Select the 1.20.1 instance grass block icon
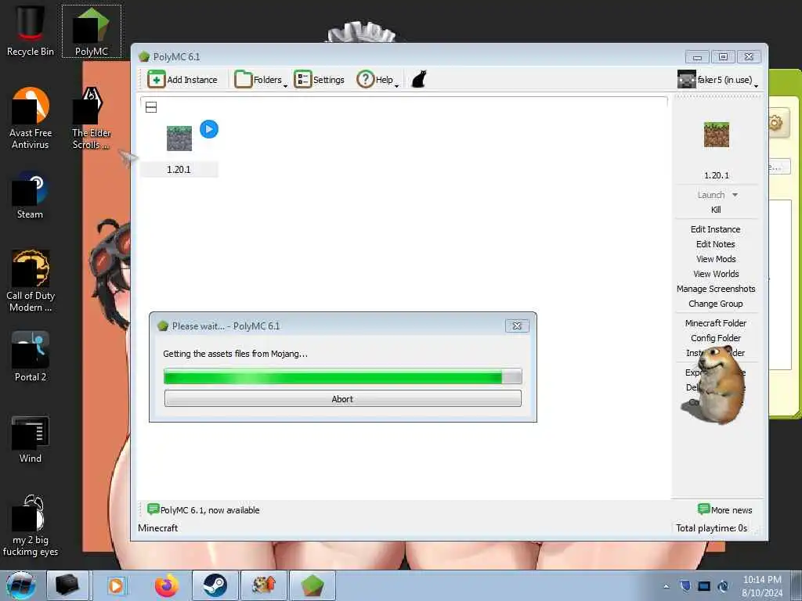Screen dimensions: 802x601 click(x=179, y=138)
